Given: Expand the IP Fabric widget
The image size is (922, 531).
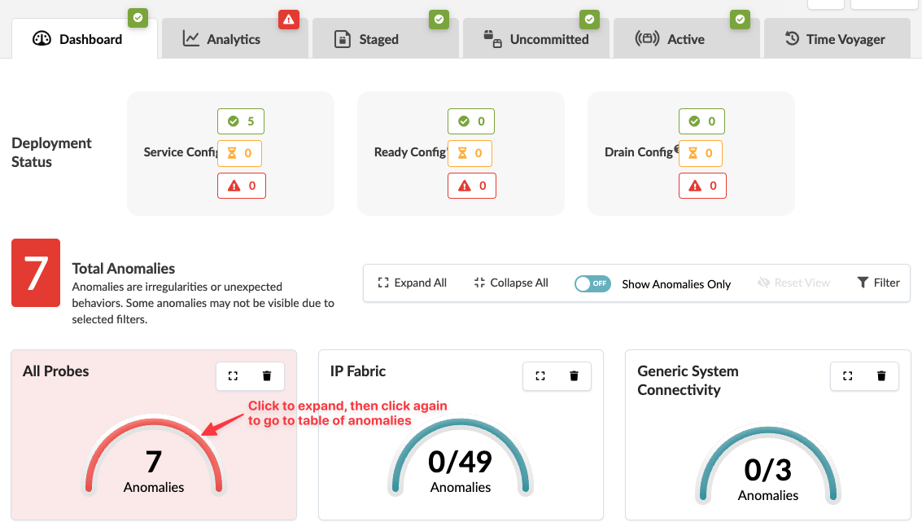Looking at the screenshot, I should coord(540,375).
